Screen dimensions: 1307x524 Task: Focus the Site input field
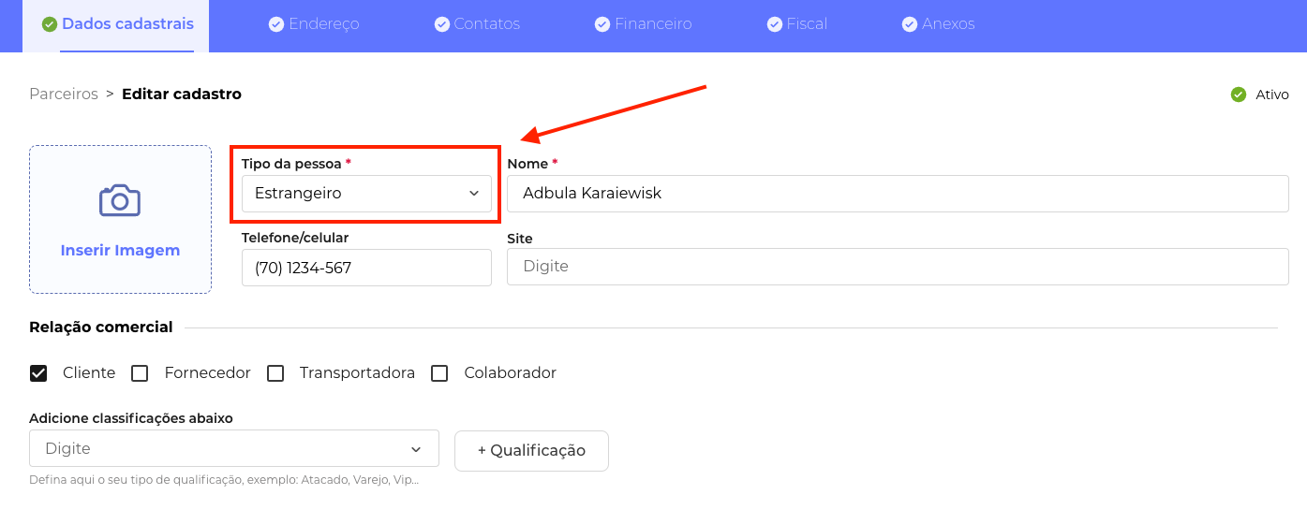[x=898, y=267]
